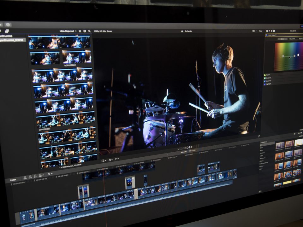The width and height of the screenshot is (303, 227).
Task: Open the Hide Rejected filter dropdown
Action: [x=68, y=31]
